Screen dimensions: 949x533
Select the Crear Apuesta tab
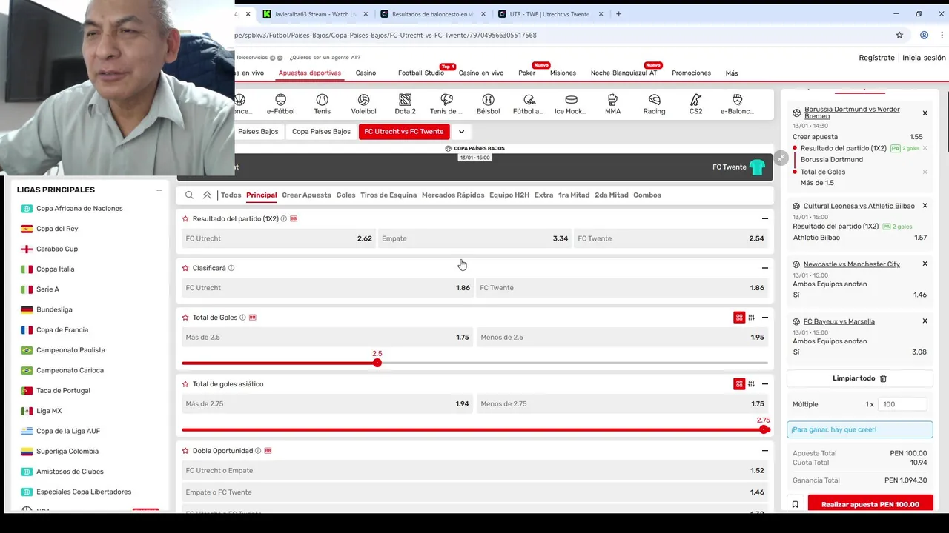point(306,195)
